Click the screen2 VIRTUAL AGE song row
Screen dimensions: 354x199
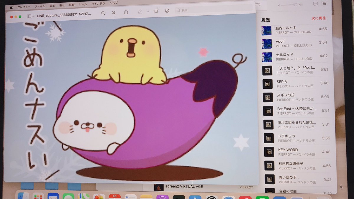click(x=204, y=187)
